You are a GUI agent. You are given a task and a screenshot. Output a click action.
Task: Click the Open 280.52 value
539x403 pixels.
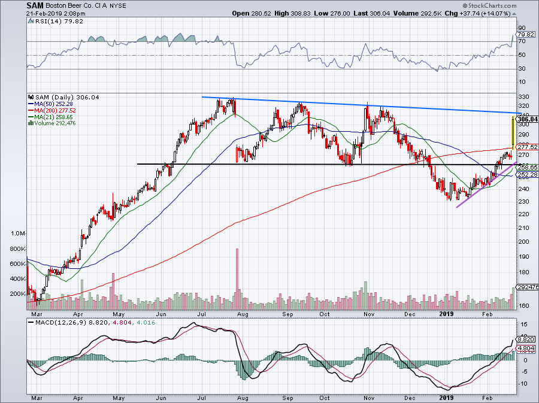pos(252,13)
